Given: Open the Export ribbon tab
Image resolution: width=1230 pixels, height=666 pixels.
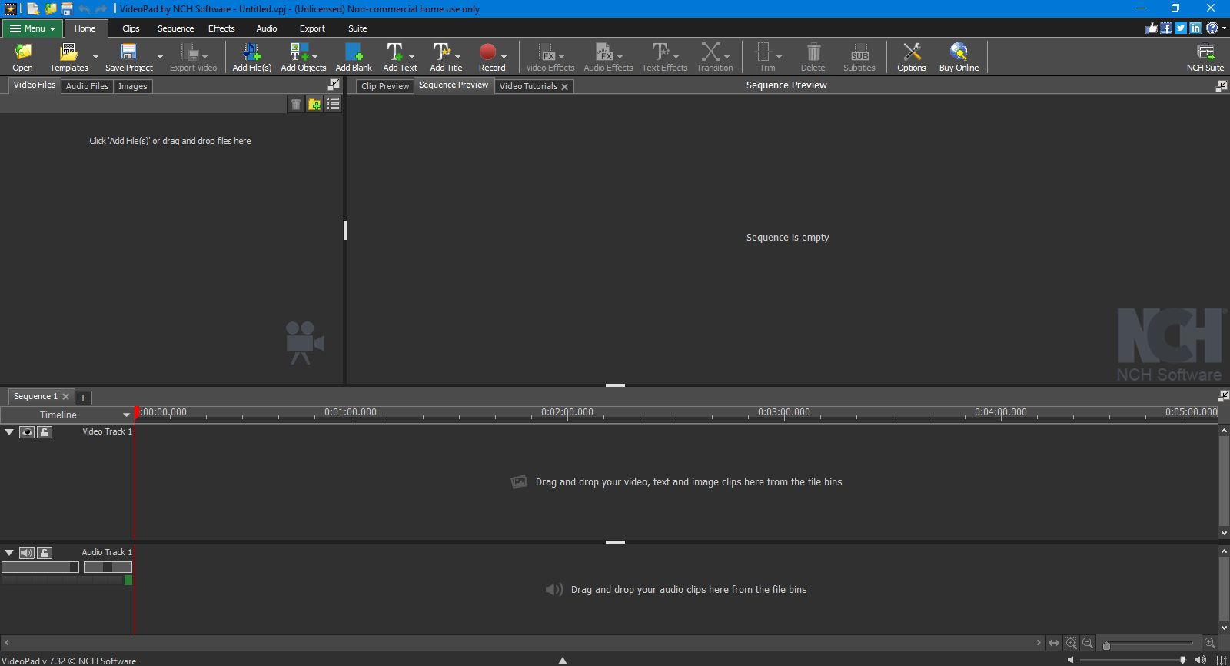Looking at the screenshot, I should [x=312, y=28].
